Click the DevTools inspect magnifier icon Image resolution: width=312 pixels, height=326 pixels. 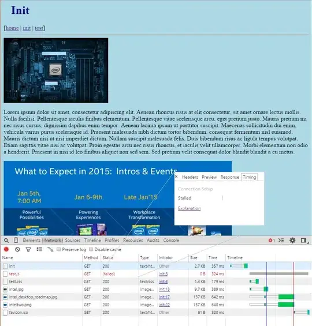point(6,241)
